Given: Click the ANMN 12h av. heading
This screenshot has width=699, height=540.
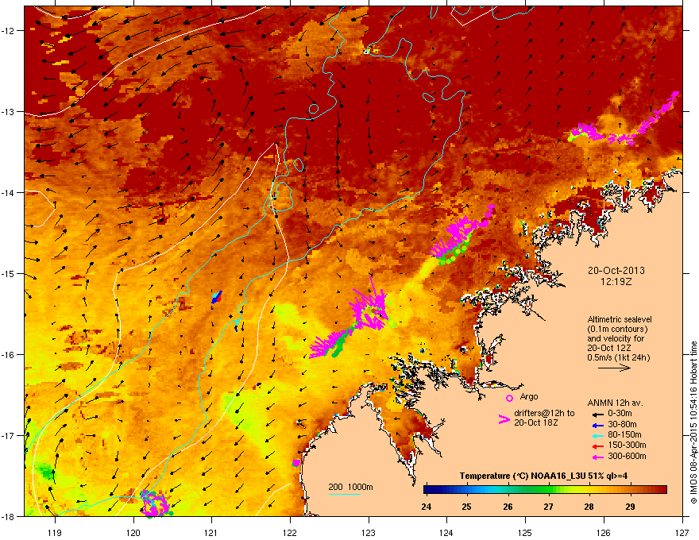Looking at the screenshot, I should point(615,403).
